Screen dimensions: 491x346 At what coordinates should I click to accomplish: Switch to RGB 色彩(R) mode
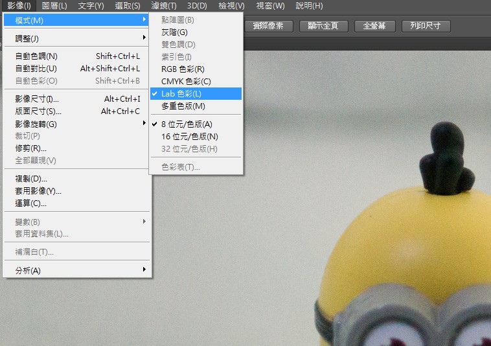coord(196,69)
